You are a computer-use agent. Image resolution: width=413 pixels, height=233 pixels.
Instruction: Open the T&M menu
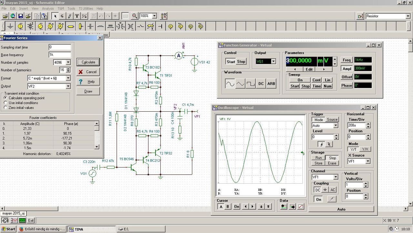pyautogui.click(x=61, y=8)
